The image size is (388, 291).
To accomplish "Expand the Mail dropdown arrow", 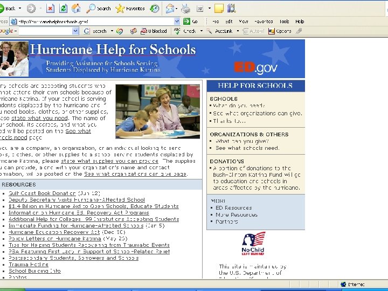I will click(x=176, y=9).
